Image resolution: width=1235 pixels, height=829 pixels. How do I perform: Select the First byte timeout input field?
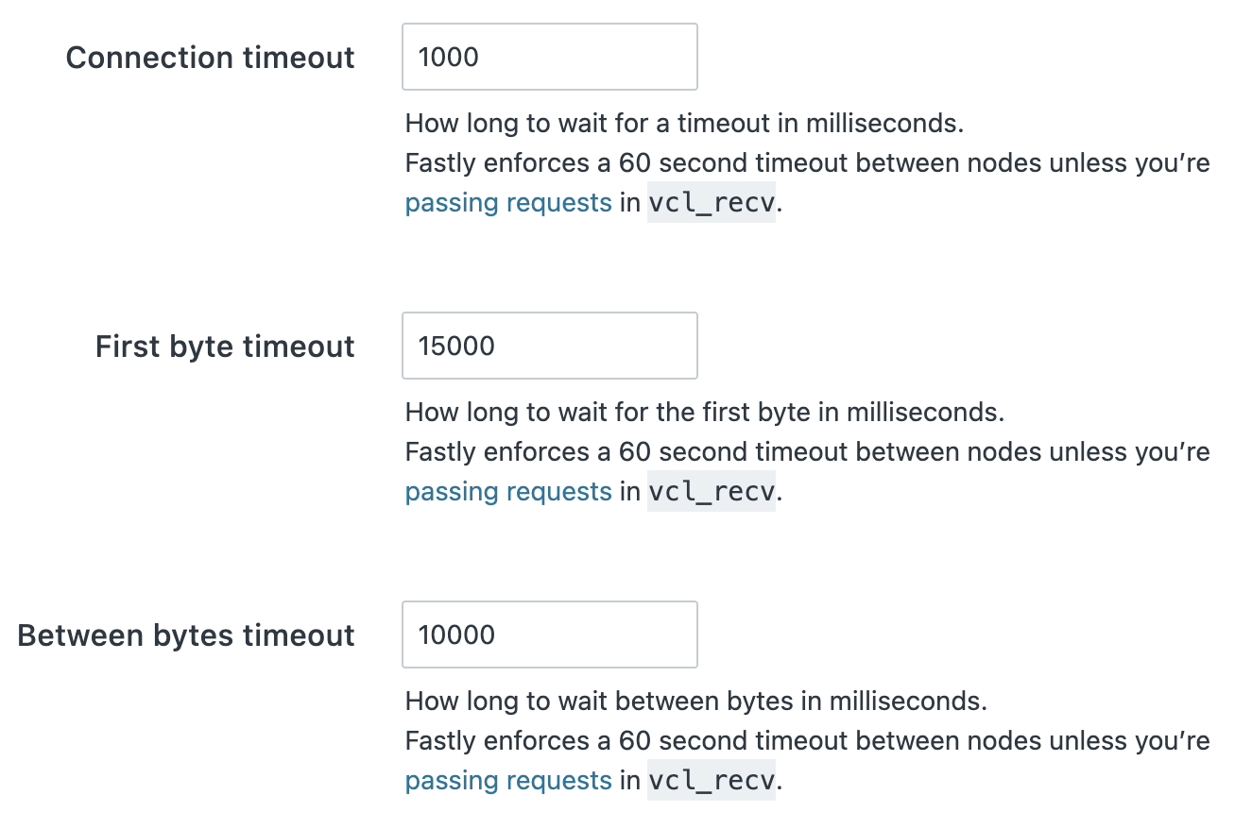pyautogui.click(x=549, y=346)
